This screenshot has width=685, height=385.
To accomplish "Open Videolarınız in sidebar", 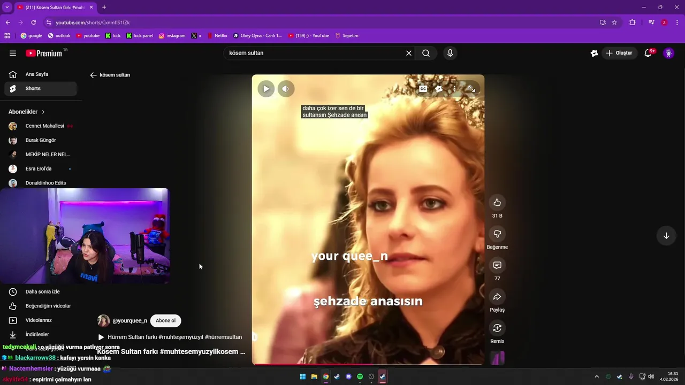I will point(41,320).
